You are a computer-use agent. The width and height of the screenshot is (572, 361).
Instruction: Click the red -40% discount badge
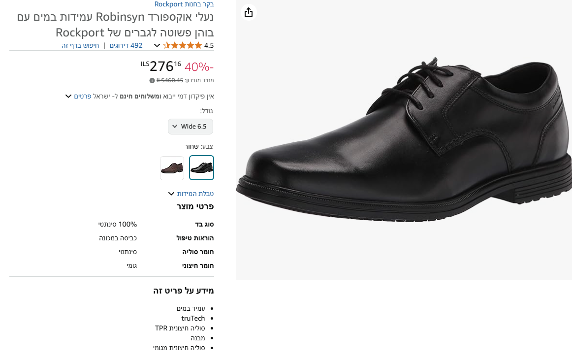tap(199, 66)
